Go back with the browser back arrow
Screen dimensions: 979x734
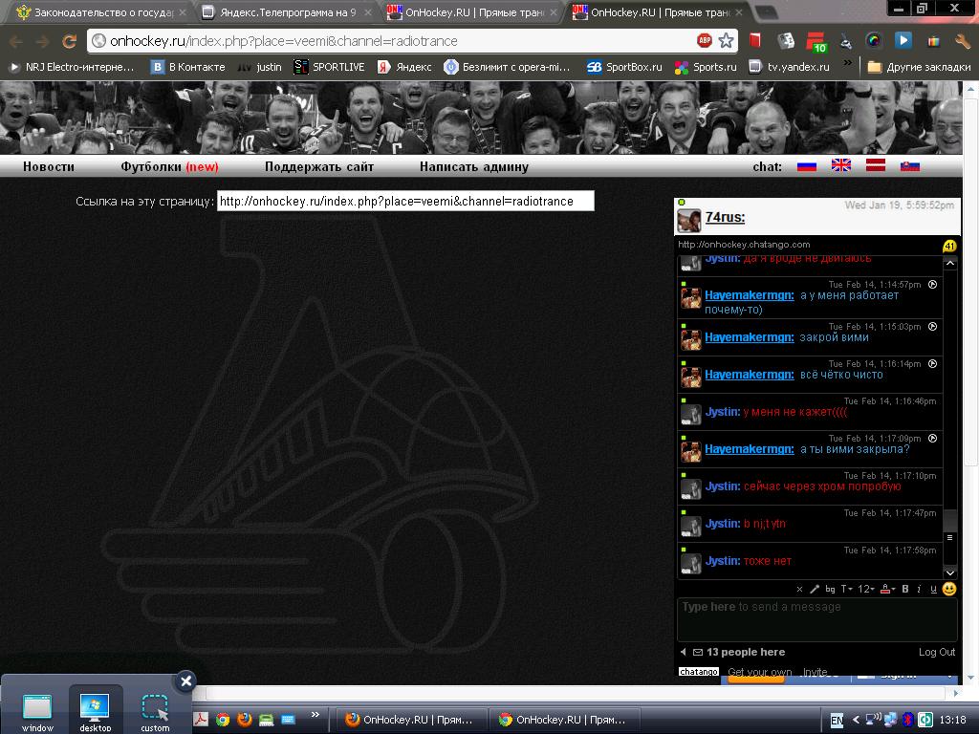click(x=16, y=41)
